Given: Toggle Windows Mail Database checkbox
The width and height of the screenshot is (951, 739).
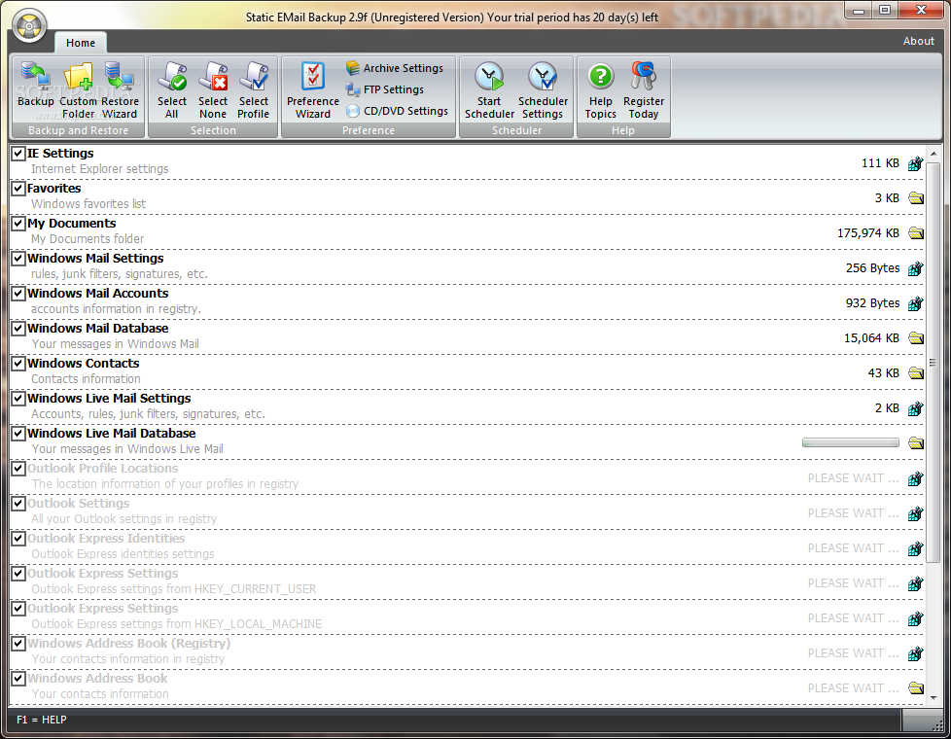Looking at the screenshot, I should [18, 329].
